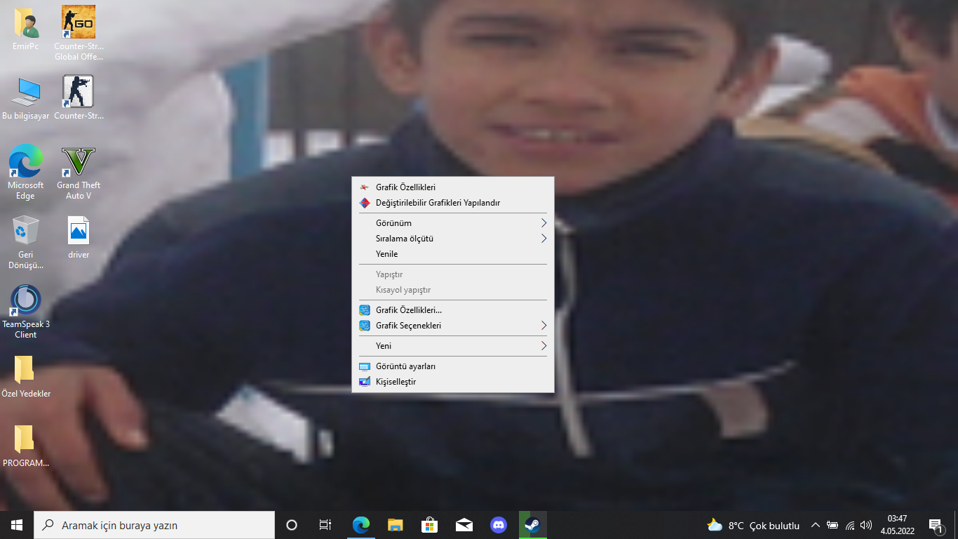Screen dimensions: 958x539
Task: Select the Bu bilgisayar desktop icon
Action: tap(26, 99)
